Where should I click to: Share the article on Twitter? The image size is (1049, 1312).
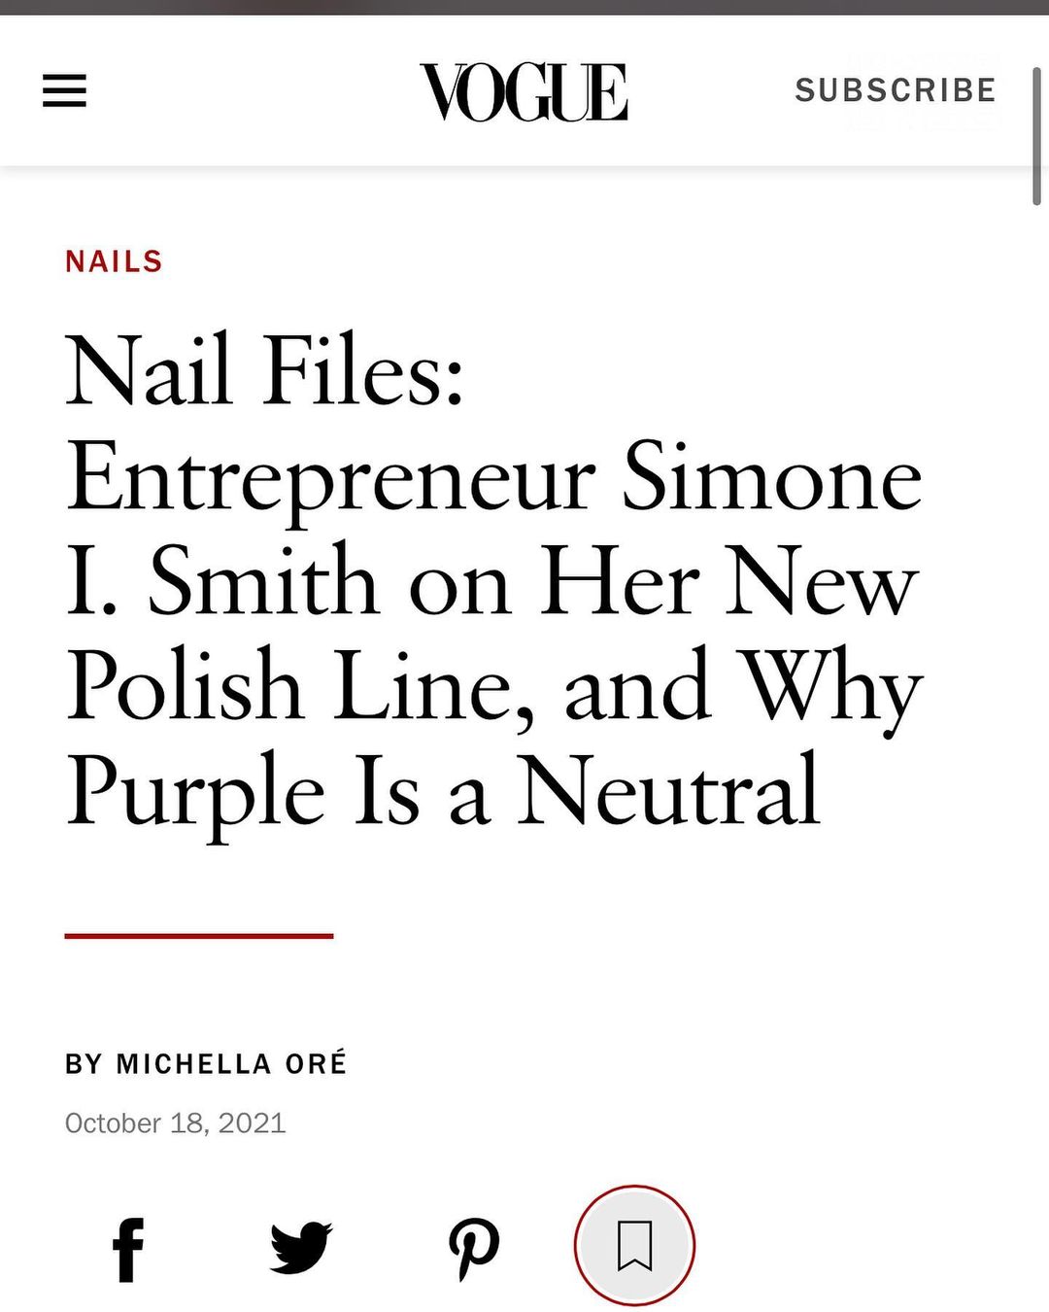(x=301, y=1248)
